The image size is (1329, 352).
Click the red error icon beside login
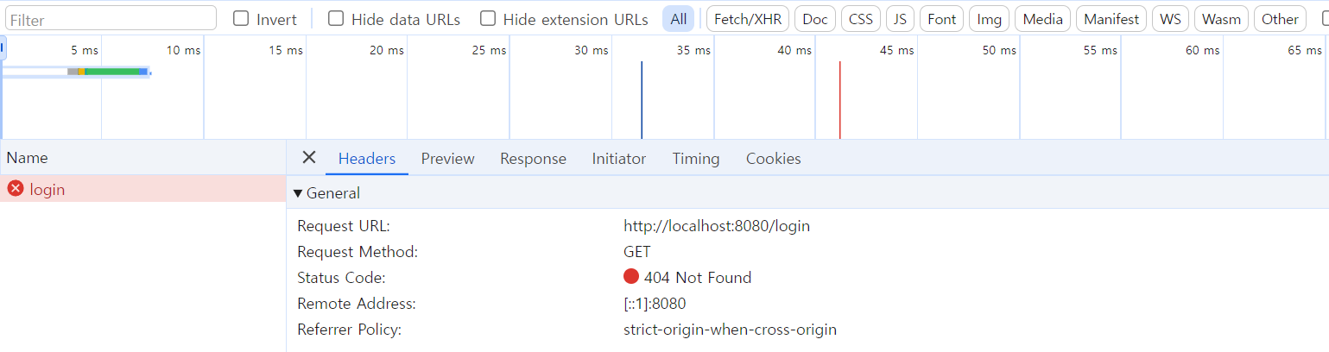click(16, 189)
